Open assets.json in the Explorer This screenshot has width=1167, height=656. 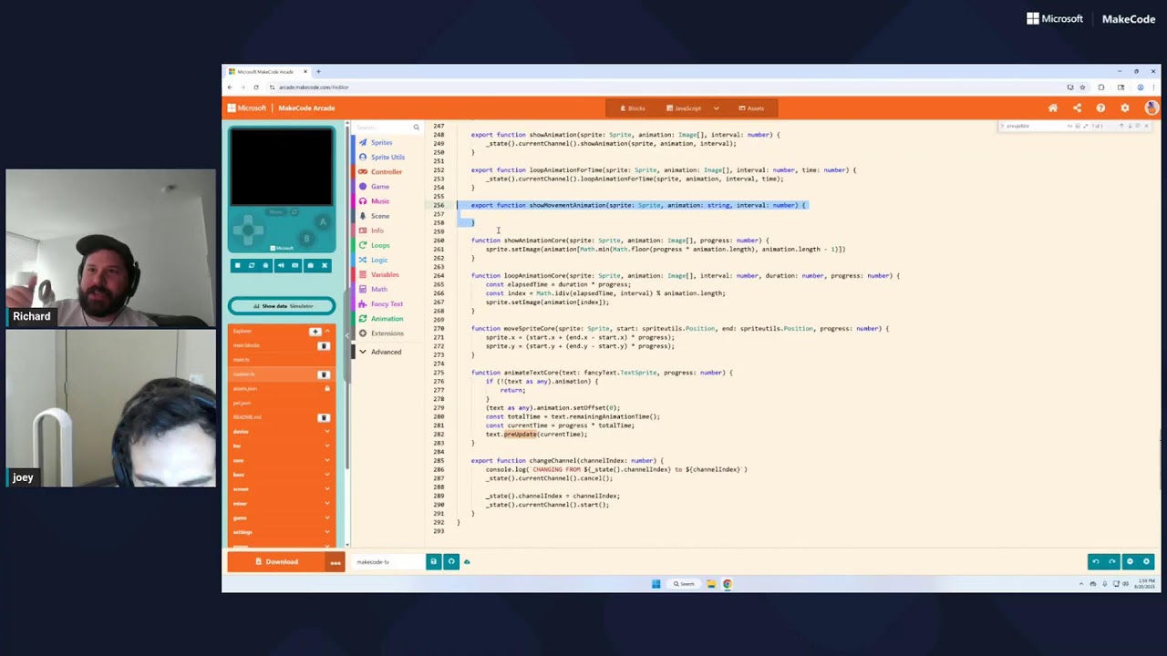pyautogui.click(x=282, y=388)
